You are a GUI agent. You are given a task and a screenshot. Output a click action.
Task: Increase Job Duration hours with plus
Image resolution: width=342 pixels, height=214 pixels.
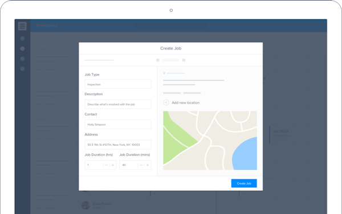113,165
